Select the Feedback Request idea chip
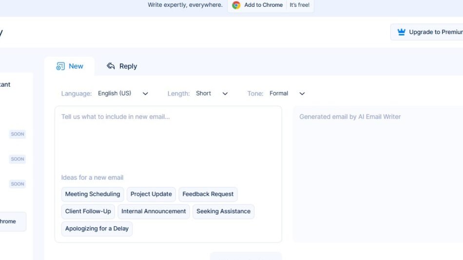 click(208, 194)
